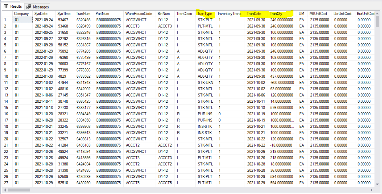Click TranNum cell 6394849
The image size is (382, 194).
pos(84,114)
